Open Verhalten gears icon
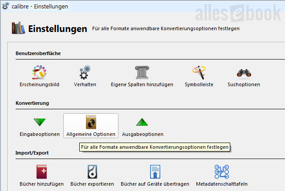Image resolution: width=285 pixels, height=191 pixels. point(85,72)
